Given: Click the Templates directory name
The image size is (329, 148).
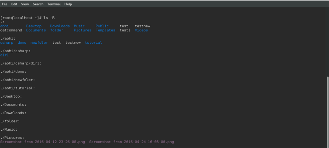Looking at the screenshot, I should (105, 30).
